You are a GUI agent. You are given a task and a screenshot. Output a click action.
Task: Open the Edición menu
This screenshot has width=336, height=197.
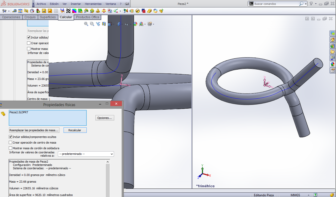click(x=54, y=4)
